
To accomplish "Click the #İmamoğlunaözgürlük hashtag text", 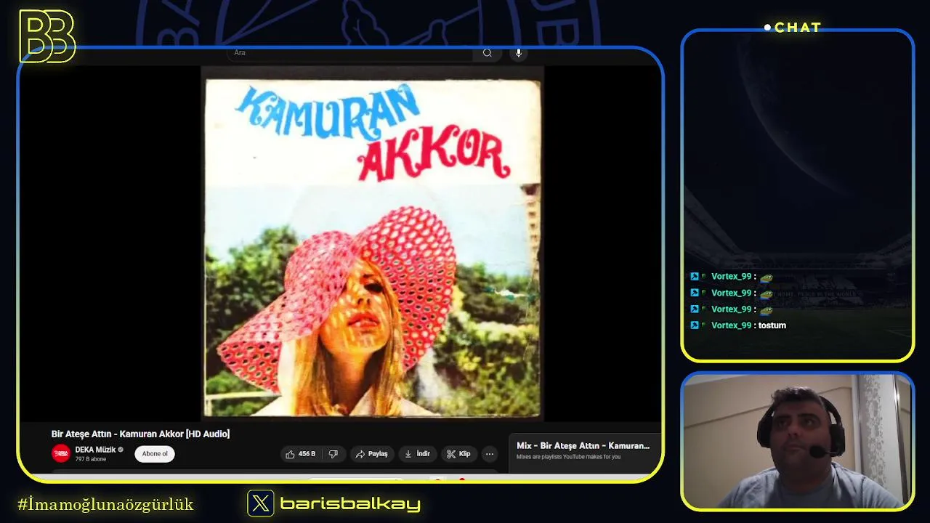I will (x=105, y=504).
